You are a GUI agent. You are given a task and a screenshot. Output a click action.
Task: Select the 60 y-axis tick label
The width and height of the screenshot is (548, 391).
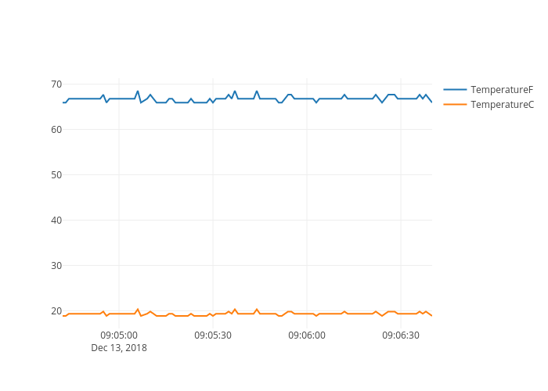coord(56,130)
